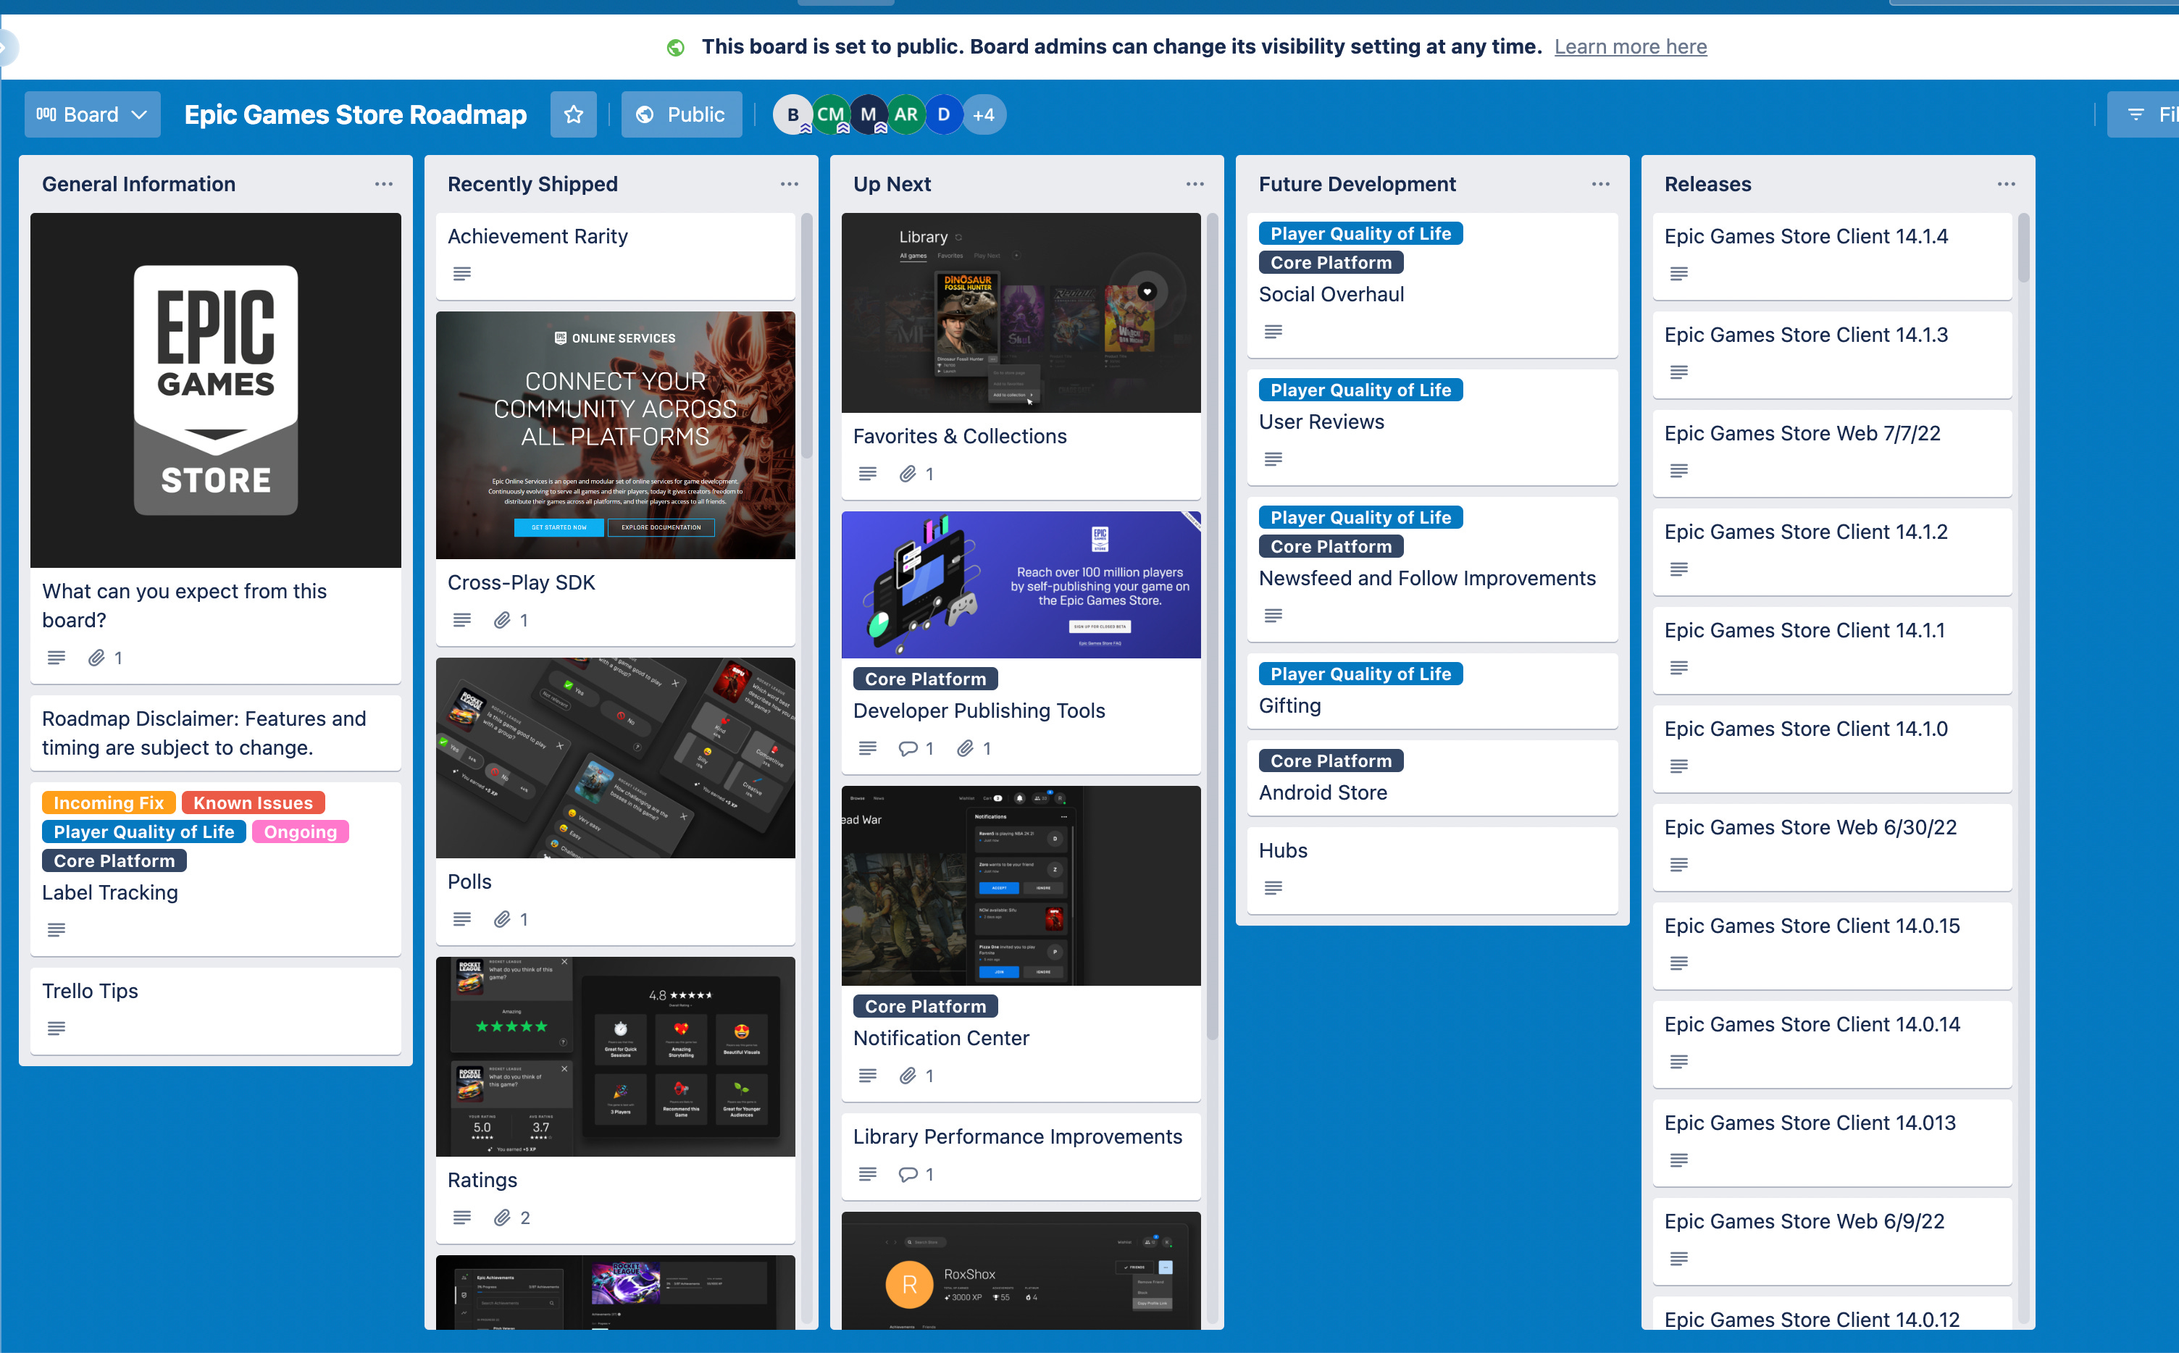This screenshot has height=1353, width=2179.
Task: Open the Notification Center card title
Action: pos(942,1038)
